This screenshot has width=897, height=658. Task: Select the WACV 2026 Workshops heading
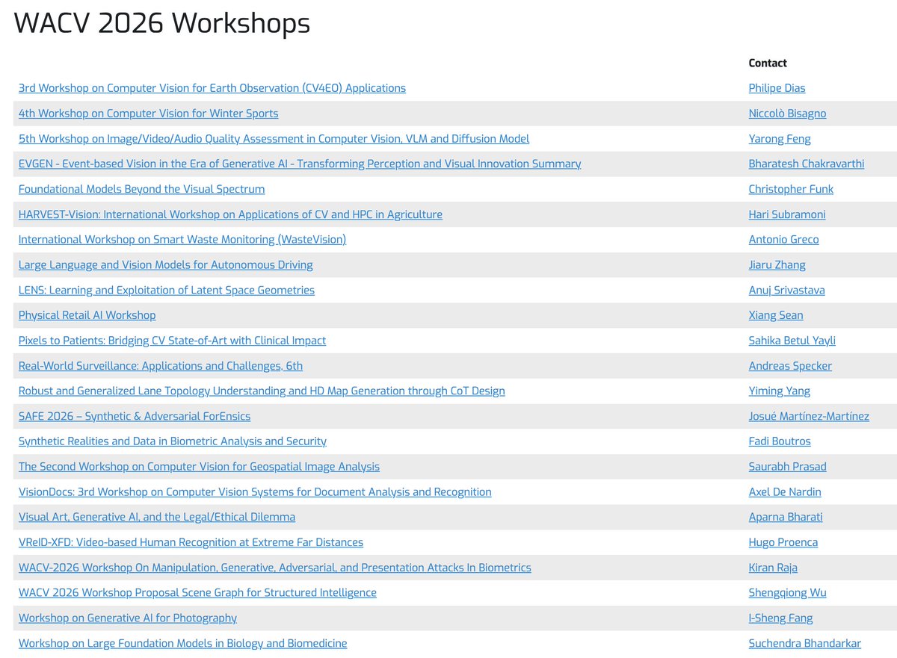pos(162,24)
